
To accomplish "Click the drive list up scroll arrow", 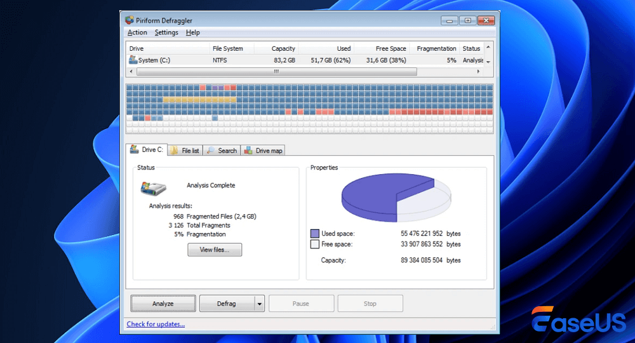I will pyautogui.click(x=488, y=47).
